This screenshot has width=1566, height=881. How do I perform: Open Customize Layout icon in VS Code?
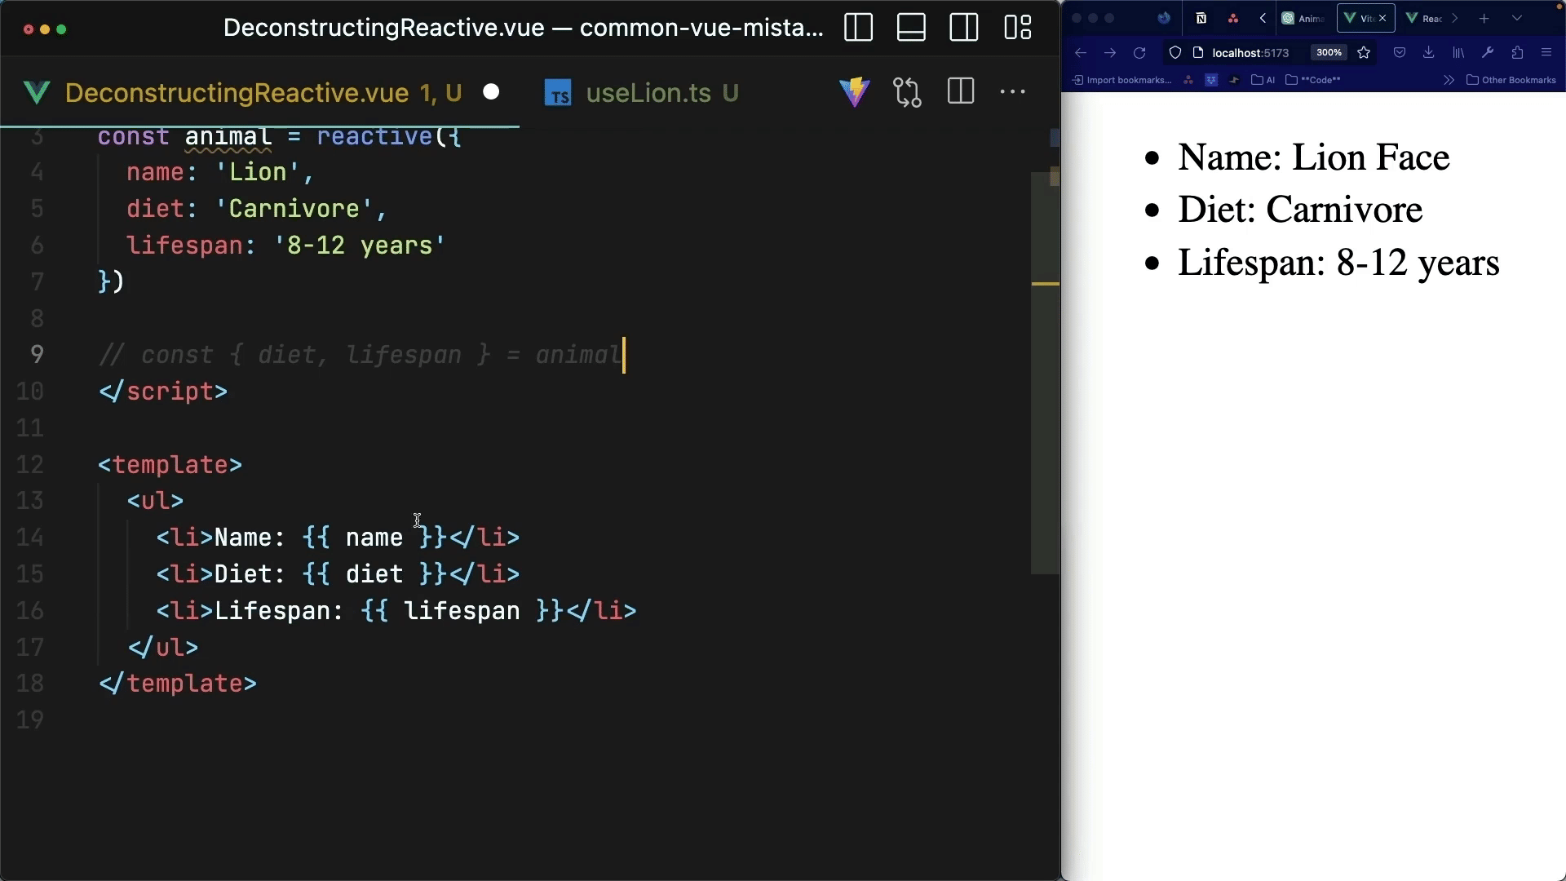click(1017, 28)
